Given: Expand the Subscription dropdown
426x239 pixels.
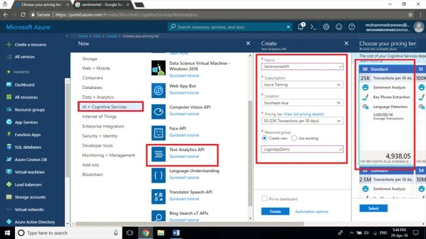Looking at the screenshot, I should 302,84.
